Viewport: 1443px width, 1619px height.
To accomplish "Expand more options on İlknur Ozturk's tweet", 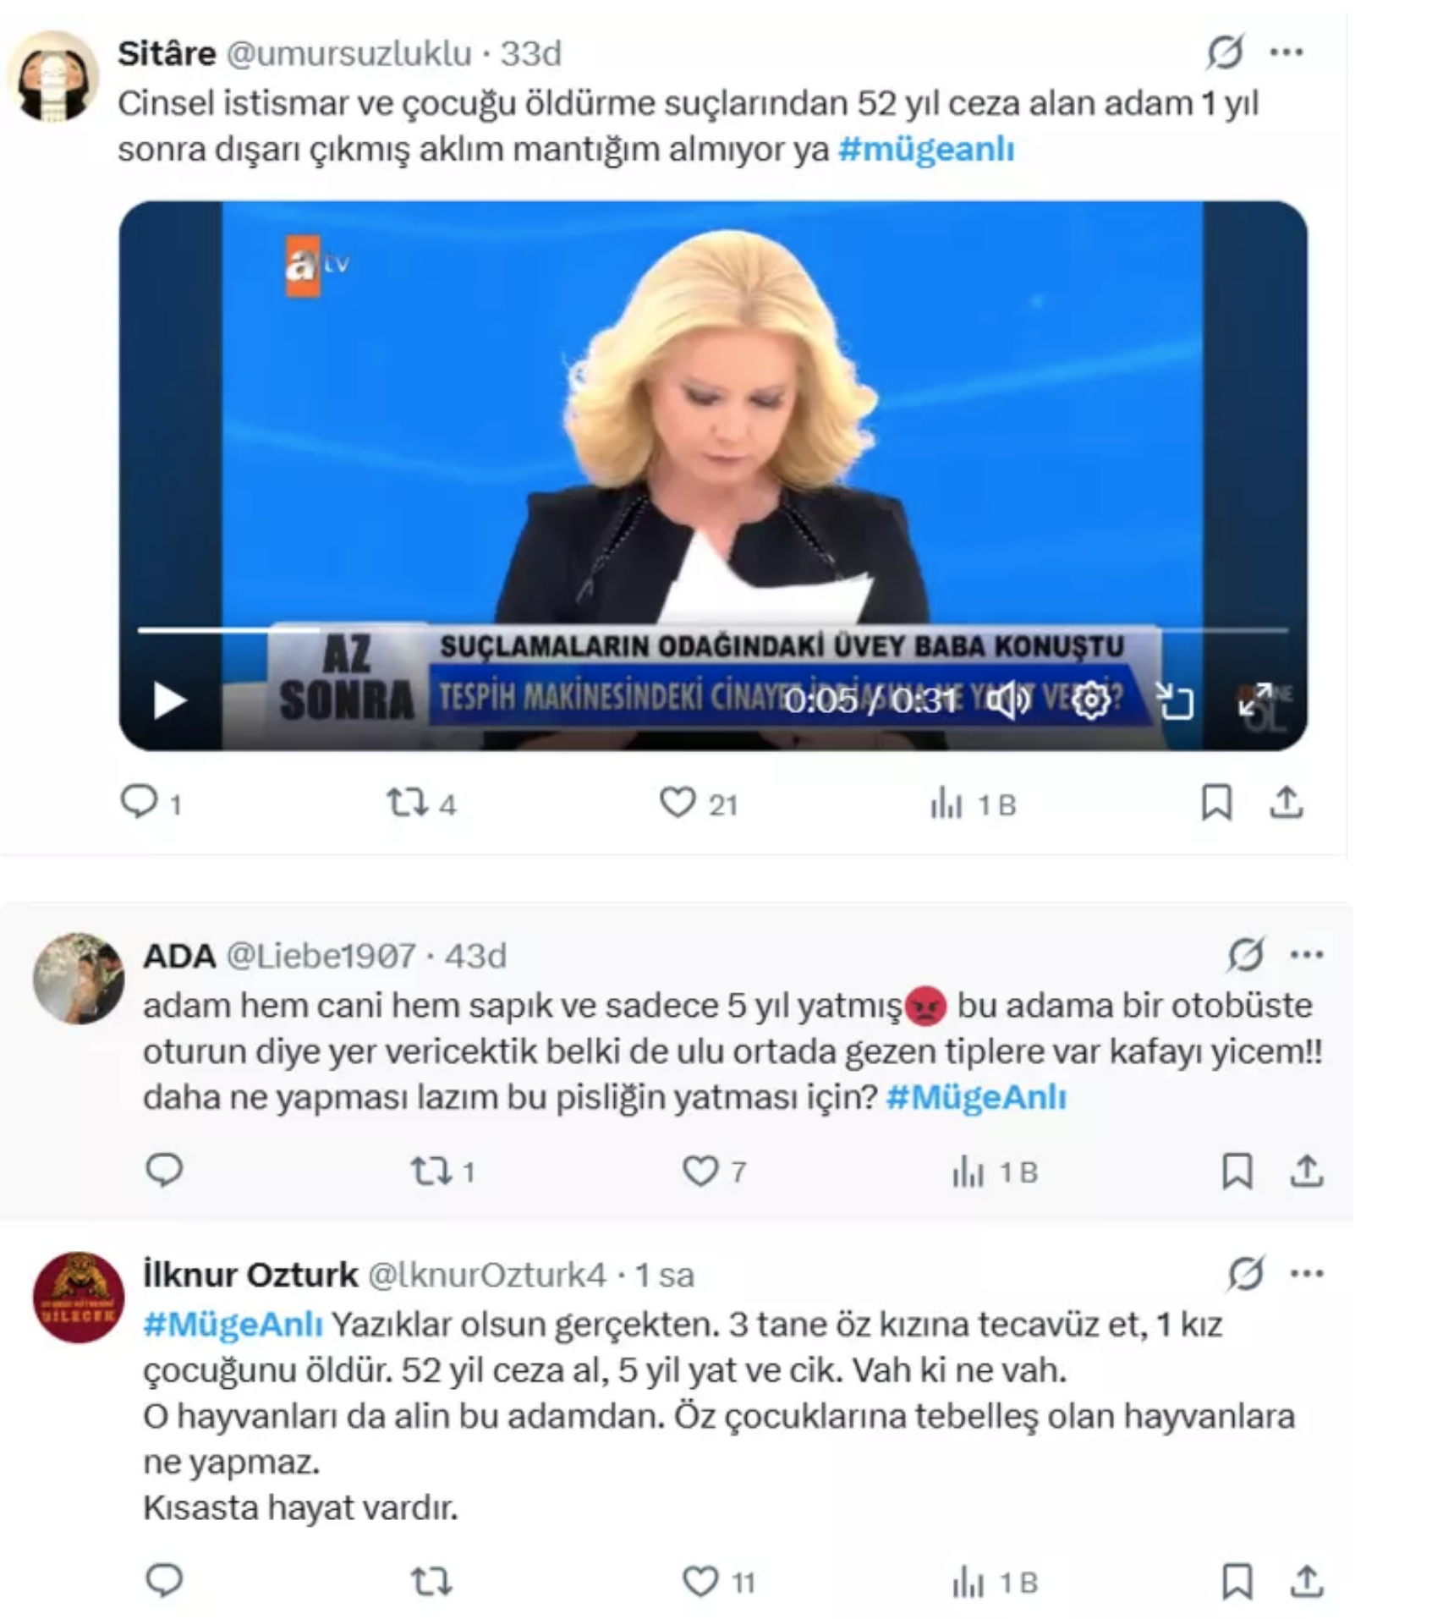I will tap(1307, 1274).
